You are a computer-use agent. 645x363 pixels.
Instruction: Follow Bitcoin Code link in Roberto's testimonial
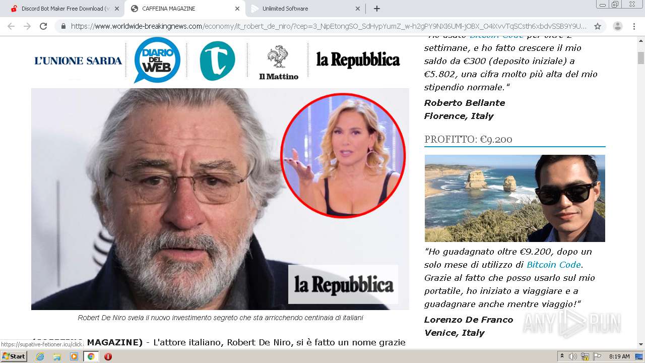pyautogui.click(x=497, y=37)
